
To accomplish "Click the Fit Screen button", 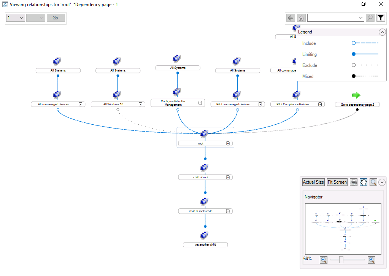I will (337, 182).
